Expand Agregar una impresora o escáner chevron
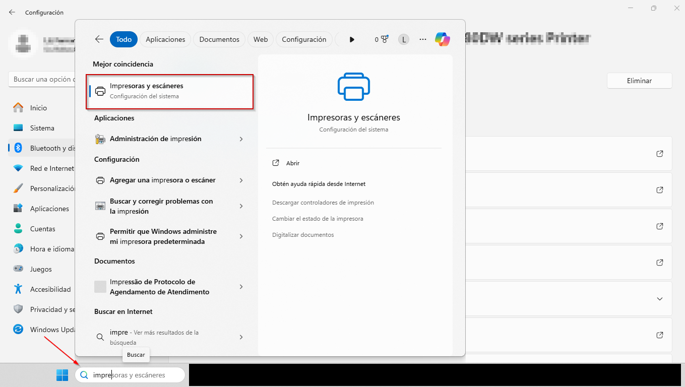The image size is (685, 387). click(241, 180)
